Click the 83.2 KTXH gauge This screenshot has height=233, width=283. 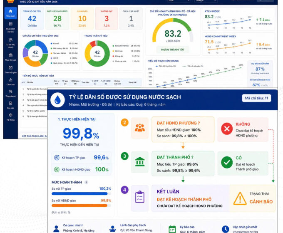pos(173,31)
